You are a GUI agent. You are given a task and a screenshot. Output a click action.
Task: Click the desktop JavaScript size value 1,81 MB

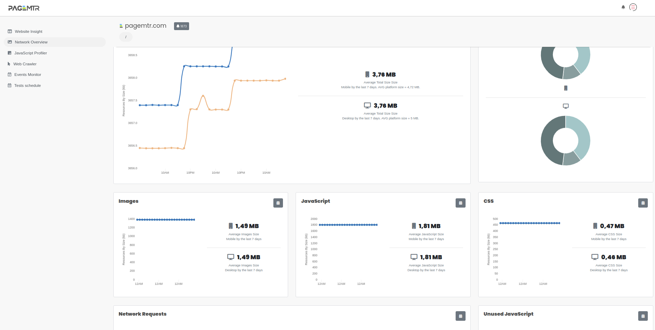[x=431, y=257]
